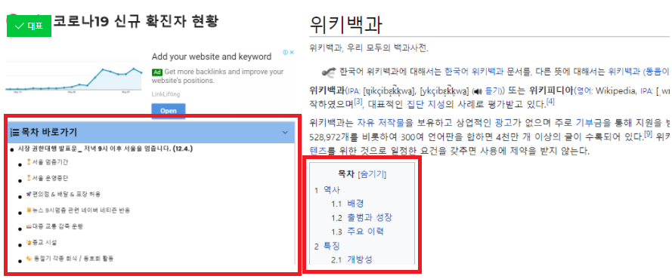The image size is (672, 279).
Task: Jump to section 2 특징
Action: (x=332, y=246)
